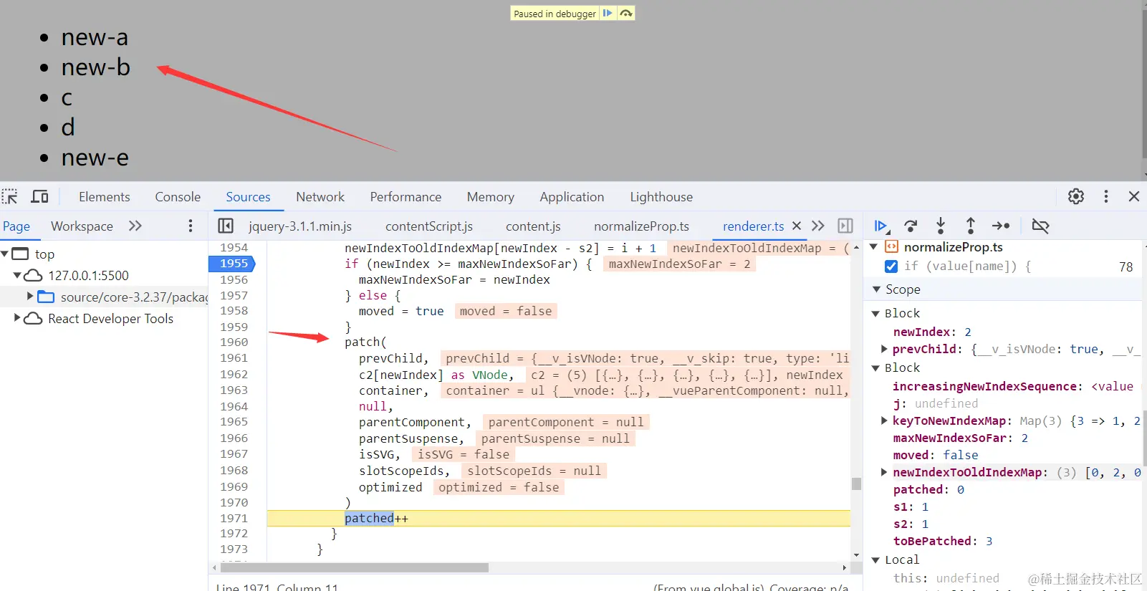This screenshot has width=1147, height=591.
Task: Click the code editor vertical scrollbar thumb
Action: click(856, 484)
